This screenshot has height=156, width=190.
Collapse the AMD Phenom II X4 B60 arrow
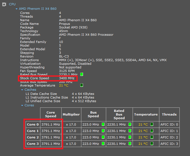click(17, 9)
